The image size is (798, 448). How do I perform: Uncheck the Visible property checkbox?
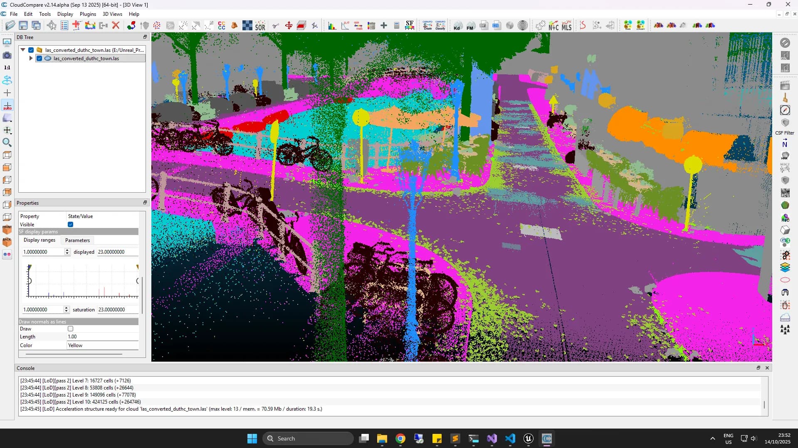71,225
